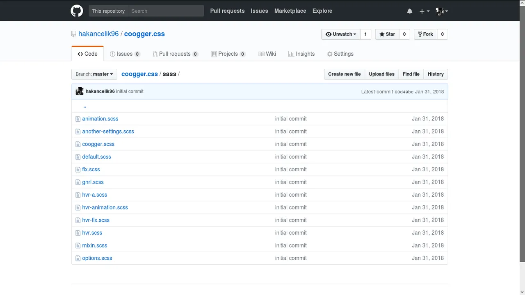Screen dimensions: 525x295
Task: Navigate to coogger.css in breadcrumb path
Action: (139, 74)
